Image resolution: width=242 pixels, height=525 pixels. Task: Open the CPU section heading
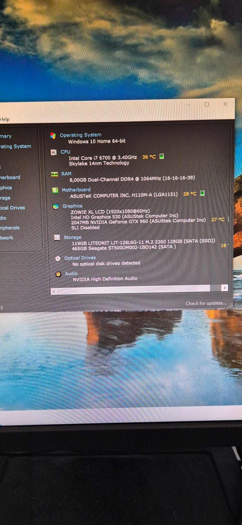pos(65,152)
